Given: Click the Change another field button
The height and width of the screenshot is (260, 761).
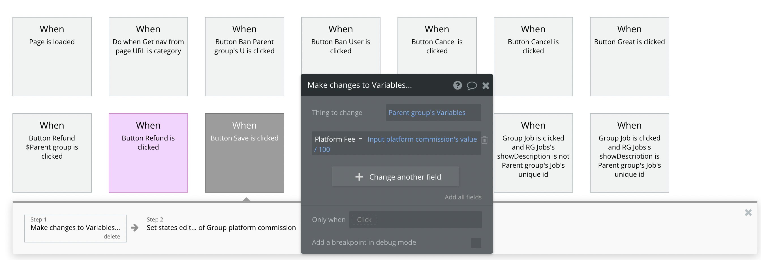Looking at the screenshot, I should 395,177.
